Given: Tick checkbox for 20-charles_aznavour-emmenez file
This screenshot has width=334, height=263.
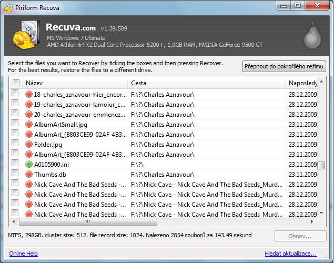Looking at the screenshot, I should [x=15, y=113].
